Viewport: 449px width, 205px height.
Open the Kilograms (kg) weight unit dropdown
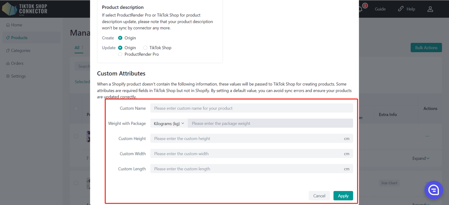169,123
